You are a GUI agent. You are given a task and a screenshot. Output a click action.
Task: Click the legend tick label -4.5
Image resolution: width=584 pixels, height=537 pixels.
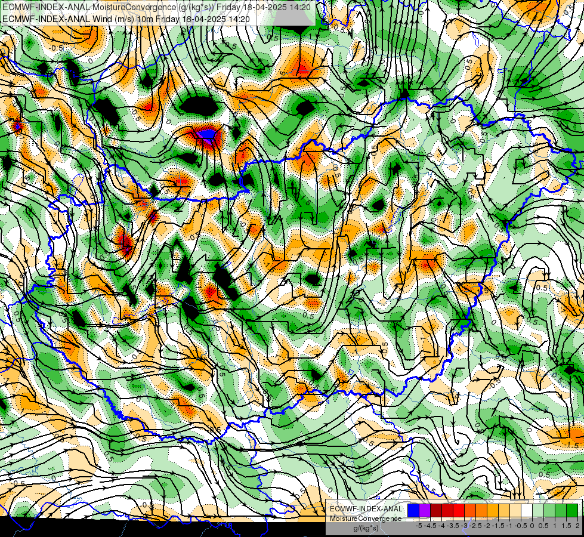[431, 526]
